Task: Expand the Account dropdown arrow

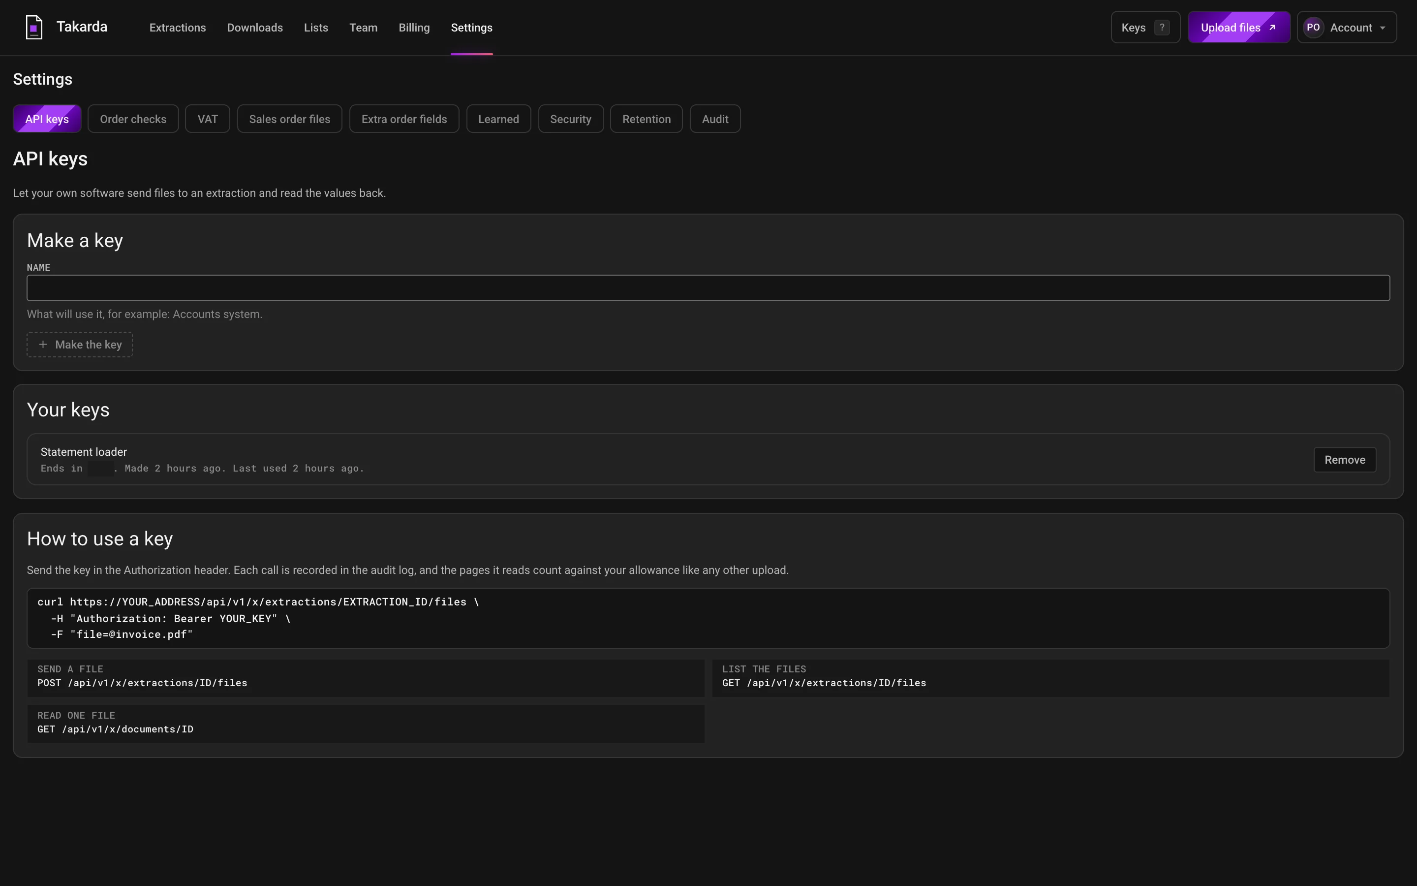Action: (1383, 28)
